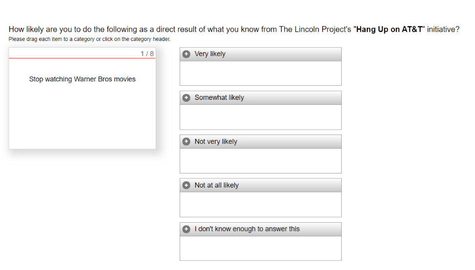Click the plus icon beside Not very likely
This screenshot has height=270, width=475.
pyautogui.click(x=186, y=142)
